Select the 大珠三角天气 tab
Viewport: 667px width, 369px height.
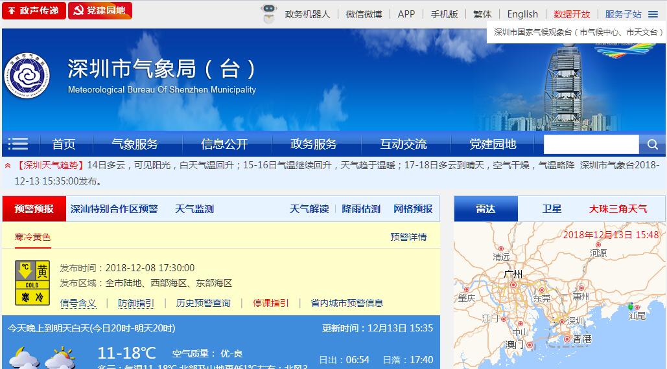pyautogui.click(x=618, y=209)
